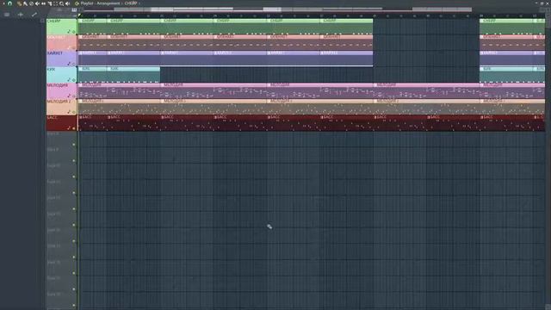Select the ХАЙХЕТ track header
The image size is (551, 310).
pyautogui.click(x=61, y=59)
